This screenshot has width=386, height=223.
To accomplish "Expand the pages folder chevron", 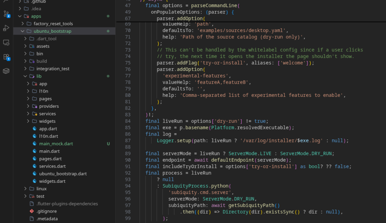I will point(28,99).
